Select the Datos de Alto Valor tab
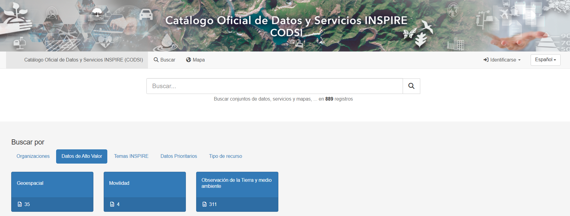 (x=82, y=156)
